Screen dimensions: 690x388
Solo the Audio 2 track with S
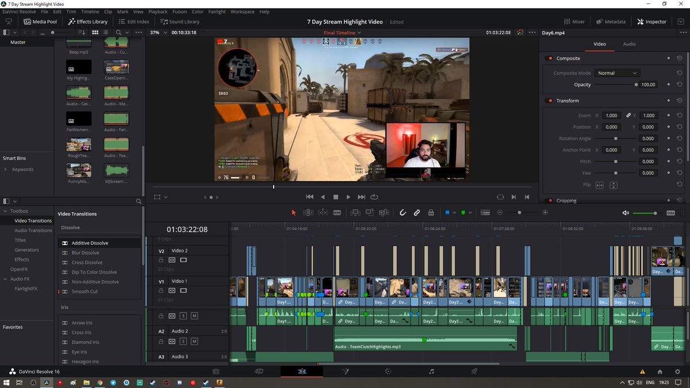point(183,341)
